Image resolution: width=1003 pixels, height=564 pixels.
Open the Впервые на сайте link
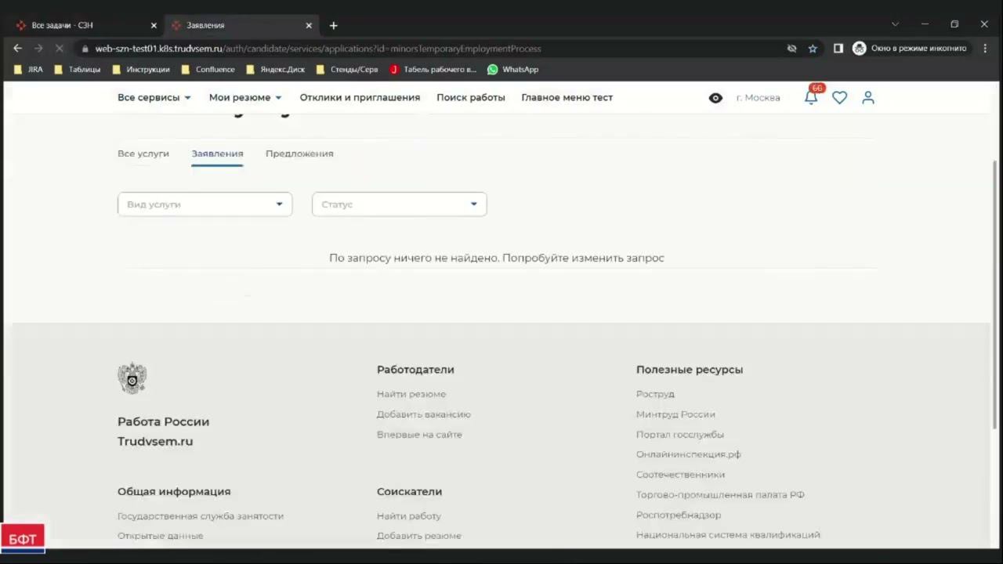pyautogui.click(x=419, y=435)
